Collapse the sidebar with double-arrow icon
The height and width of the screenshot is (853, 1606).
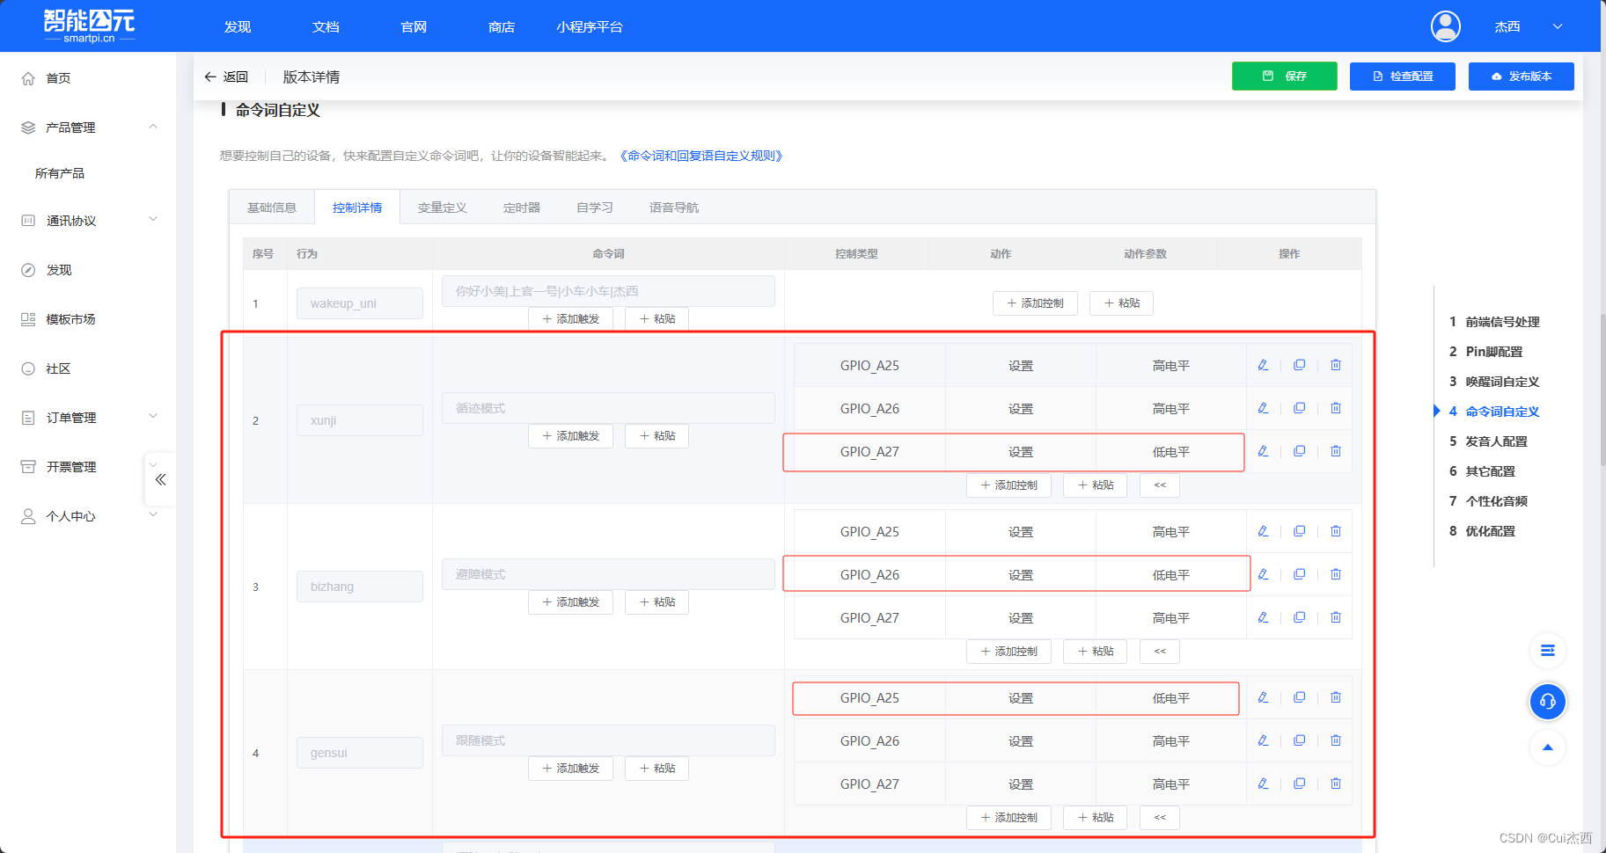coord(160,479)
